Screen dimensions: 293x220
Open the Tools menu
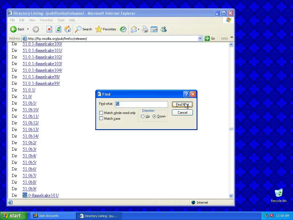(x=61, y=20)
